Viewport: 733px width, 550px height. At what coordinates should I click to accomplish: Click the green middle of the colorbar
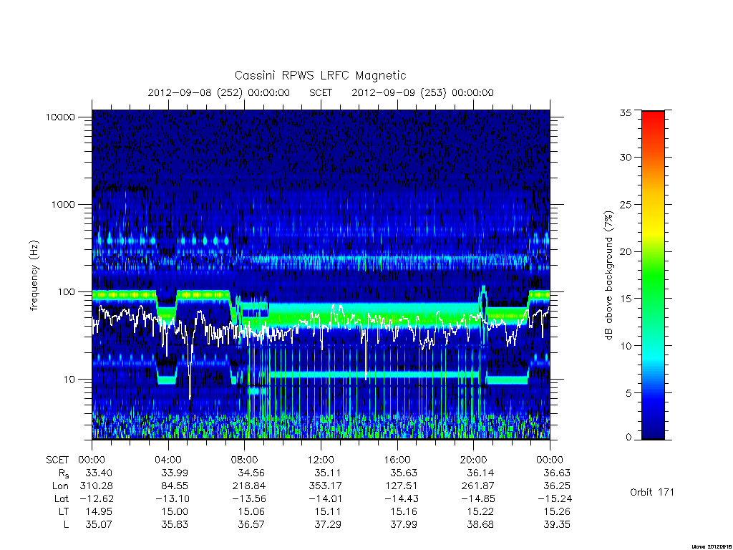653,276
